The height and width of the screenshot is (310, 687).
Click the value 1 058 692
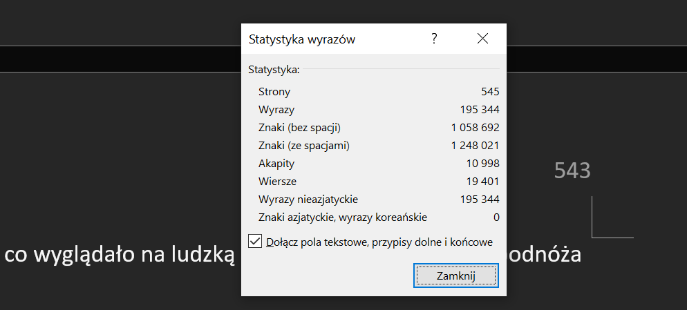tap(475, 127)
